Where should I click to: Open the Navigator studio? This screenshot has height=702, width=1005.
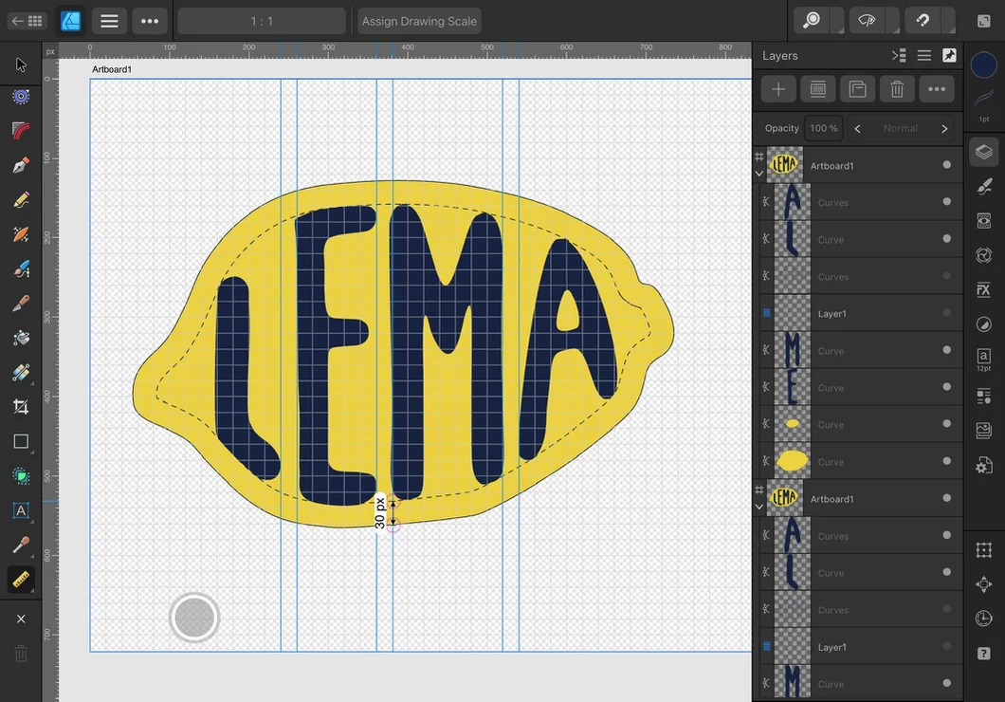pos(984,584)
